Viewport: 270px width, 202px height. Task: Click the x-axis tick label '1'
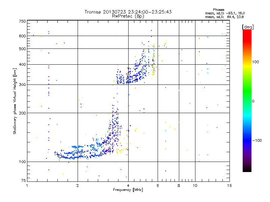[x=27, y=186]
